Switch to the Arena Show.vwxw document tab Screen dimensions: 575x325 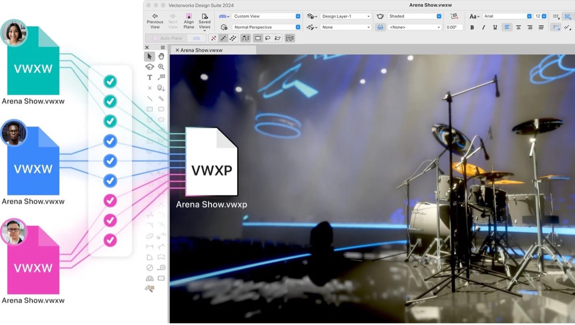click(213, 50)
